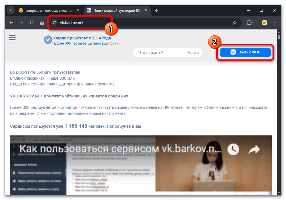This screenshot has width=286, height=200.
Task: Focus the Что парсить? search field
Action: [x=158, y=53]
